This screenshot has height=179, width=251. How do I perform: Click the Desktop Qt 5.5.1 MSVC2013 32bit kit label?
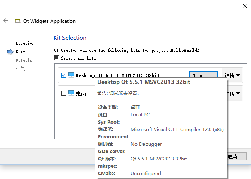(118, 75)
